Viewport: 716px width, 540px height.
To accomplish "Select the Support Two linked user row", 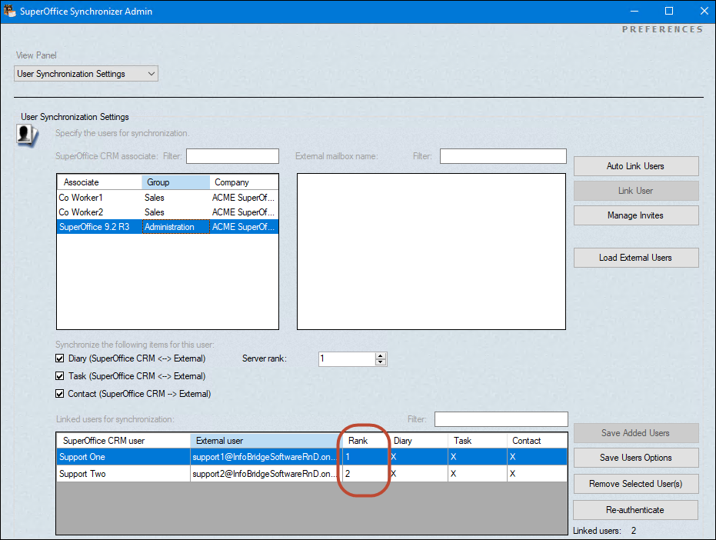I will click(123, 474).
